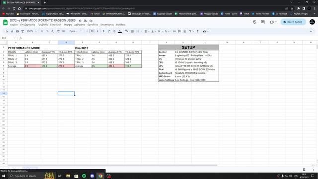The width and height of the screenshot is (318, 179).
Task: Print the spreadsheet using the printer icon
Action: coord(17,31)
